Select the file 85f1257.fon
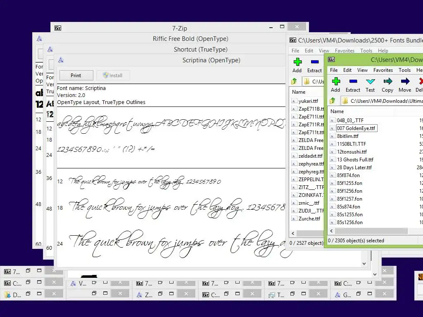Image resolution: width=423 pixels, height=317 pixels. 349,199
